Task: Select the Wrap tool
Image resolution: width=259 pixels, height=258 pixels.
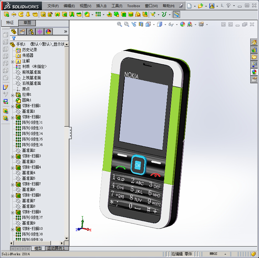Action: point(131,15)
